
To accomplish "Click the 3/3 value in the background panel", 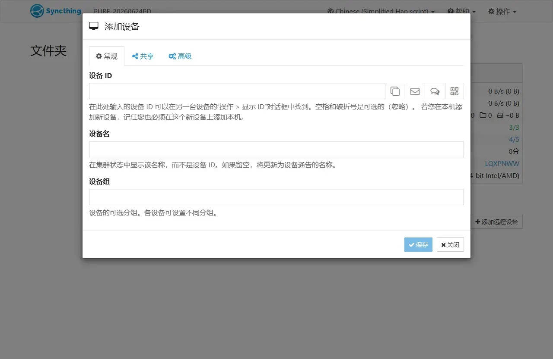I will click(x=514, y=128).
